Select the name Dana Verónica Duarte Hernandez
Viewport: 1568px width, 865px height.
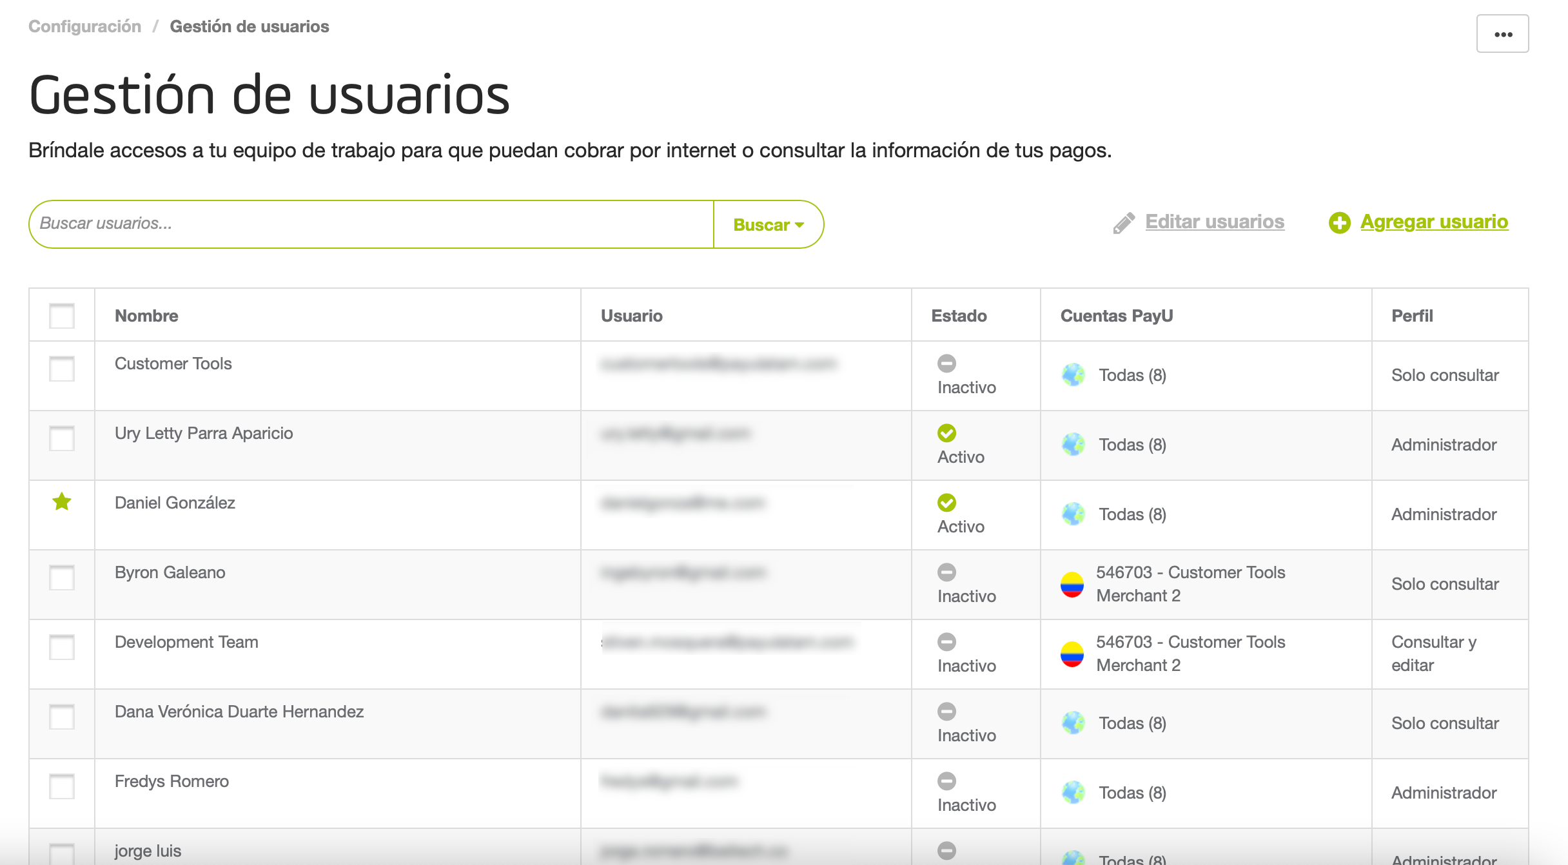[239, 712]
